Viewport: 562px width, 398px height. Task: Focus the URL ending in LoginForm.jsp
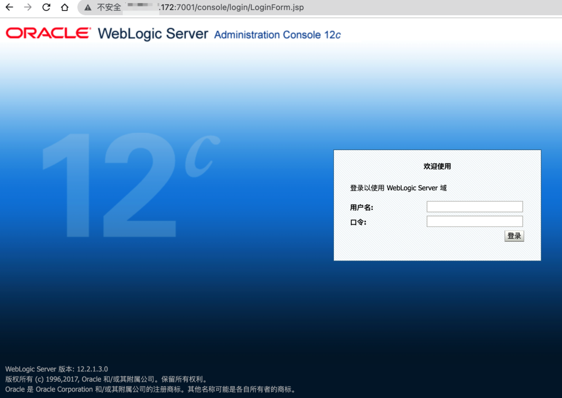point(232,7)
